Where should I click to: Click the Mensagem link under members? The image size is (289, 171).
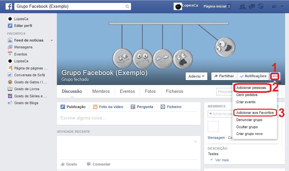point(216,138)
